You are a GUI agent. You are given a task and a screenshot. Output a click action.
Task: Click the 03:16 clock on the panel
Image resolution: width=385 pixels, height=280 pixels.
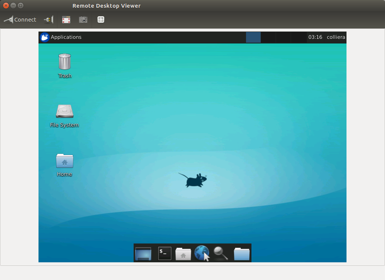coord(315,37)
